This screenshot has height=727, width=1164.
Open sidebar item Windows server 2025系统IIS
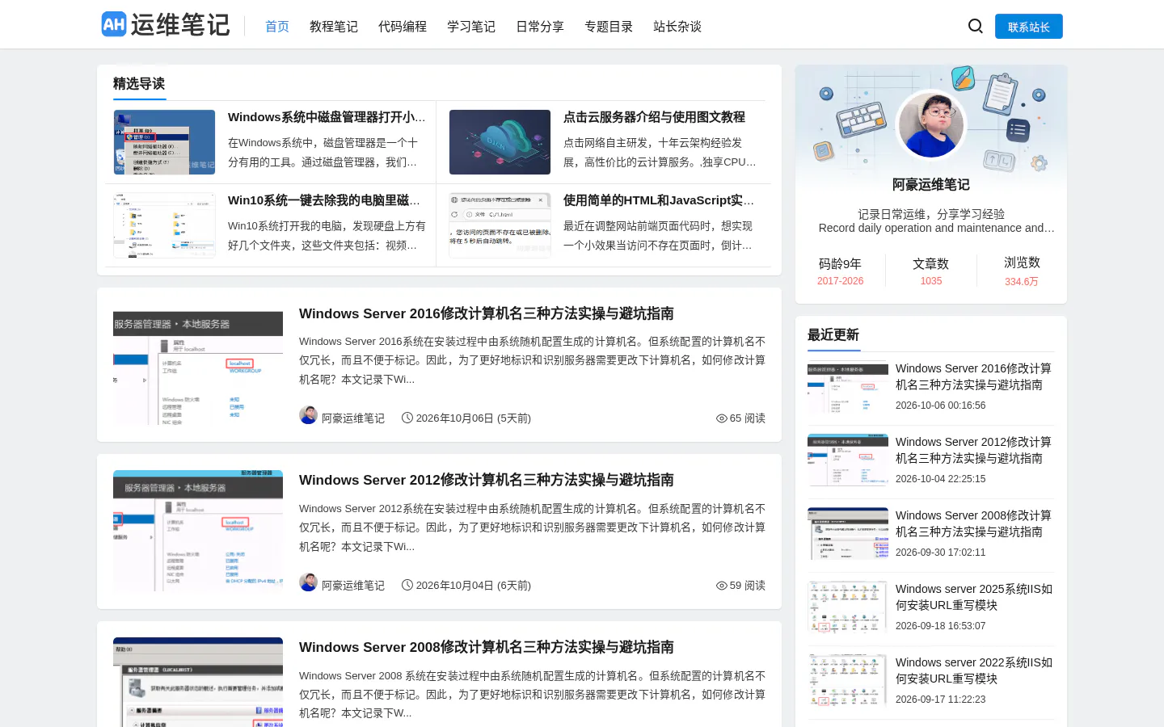(973, 597)
